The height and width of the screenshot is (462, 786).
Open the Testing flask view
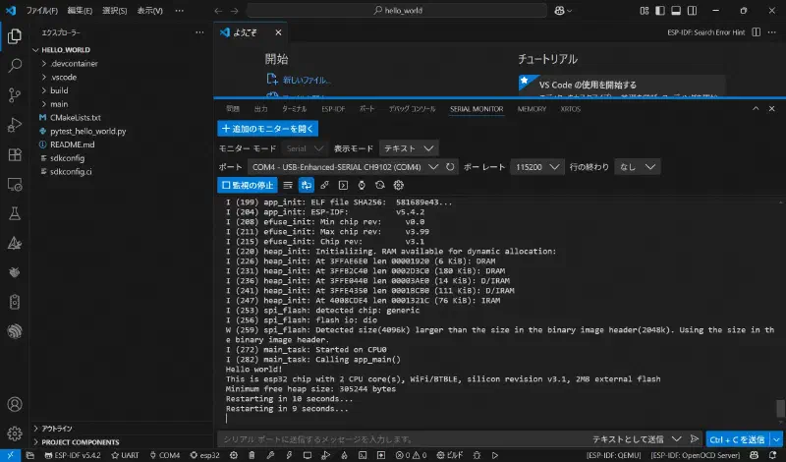point(15,213)
